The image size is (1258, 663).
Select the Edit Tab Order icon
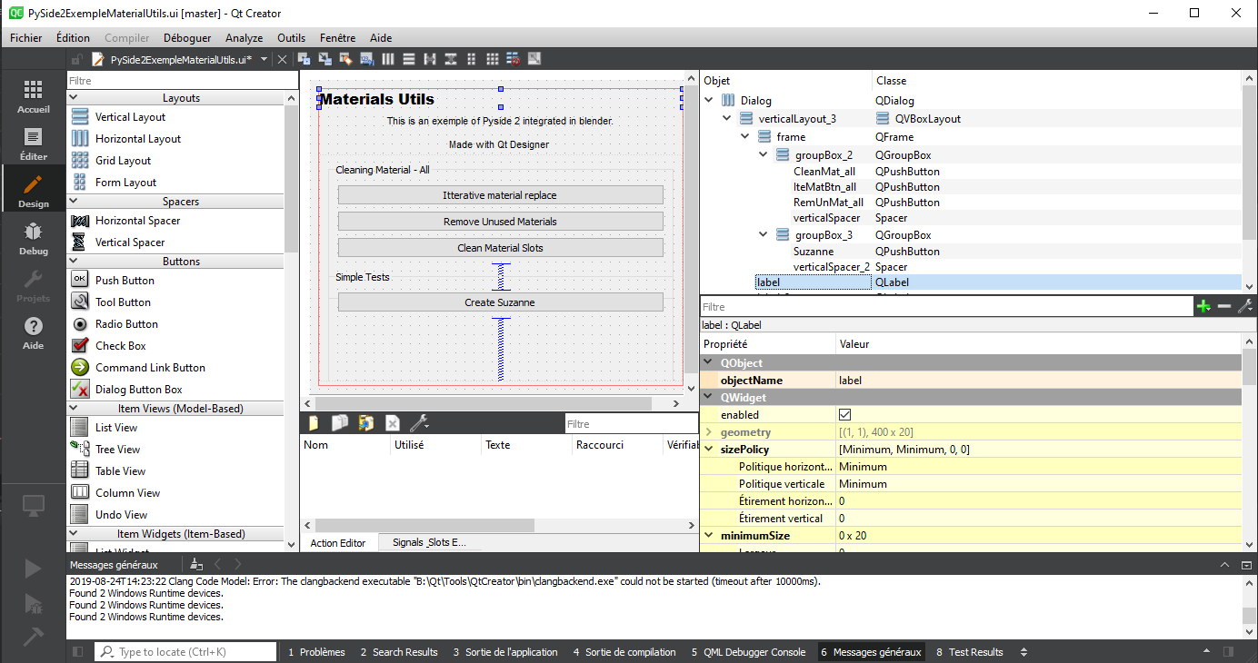tap(366, 59)
